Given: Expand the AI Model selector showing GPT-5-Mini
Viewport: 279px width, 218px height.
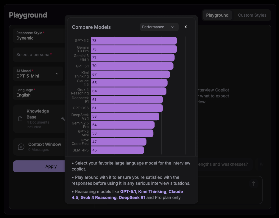Looking at the screenshot, I should pyautogui.click(x=38, y=74).
